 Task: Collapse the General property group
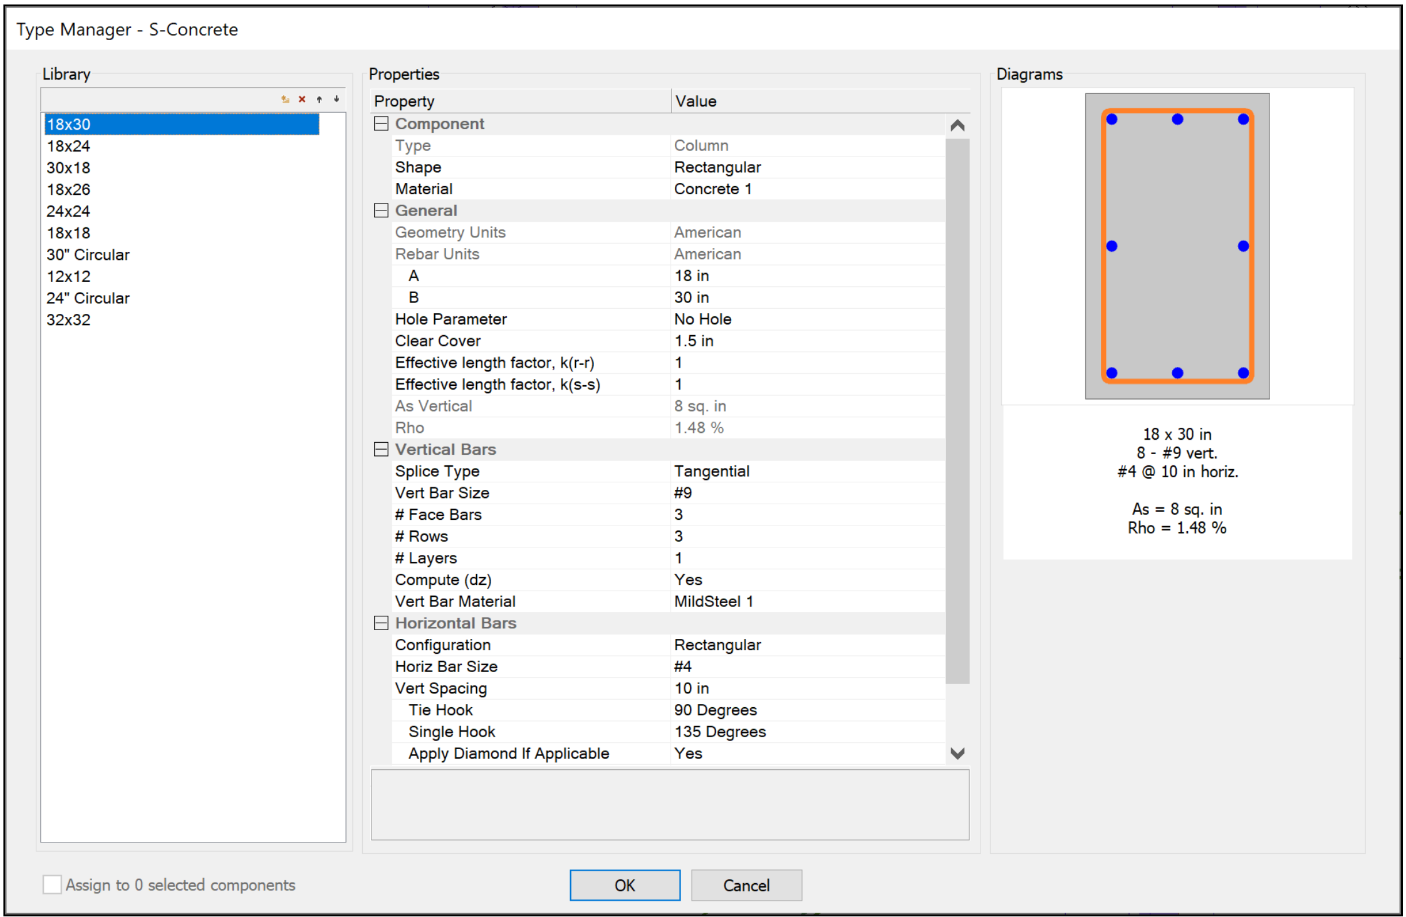click(x=381, y=210)
